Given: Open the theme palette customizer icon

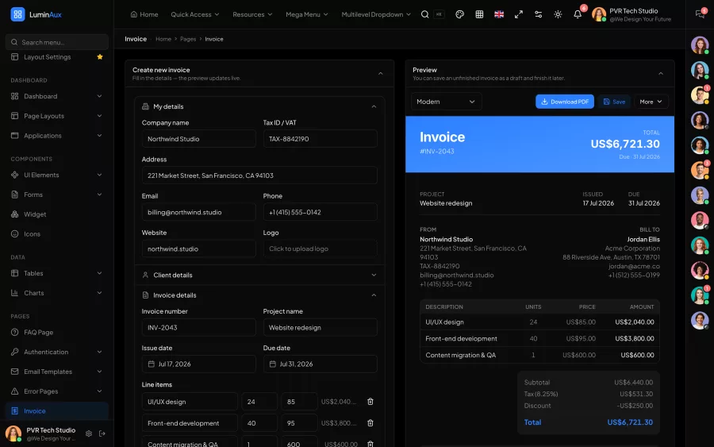Looking at the screenshot, I should tap(460, 14).
